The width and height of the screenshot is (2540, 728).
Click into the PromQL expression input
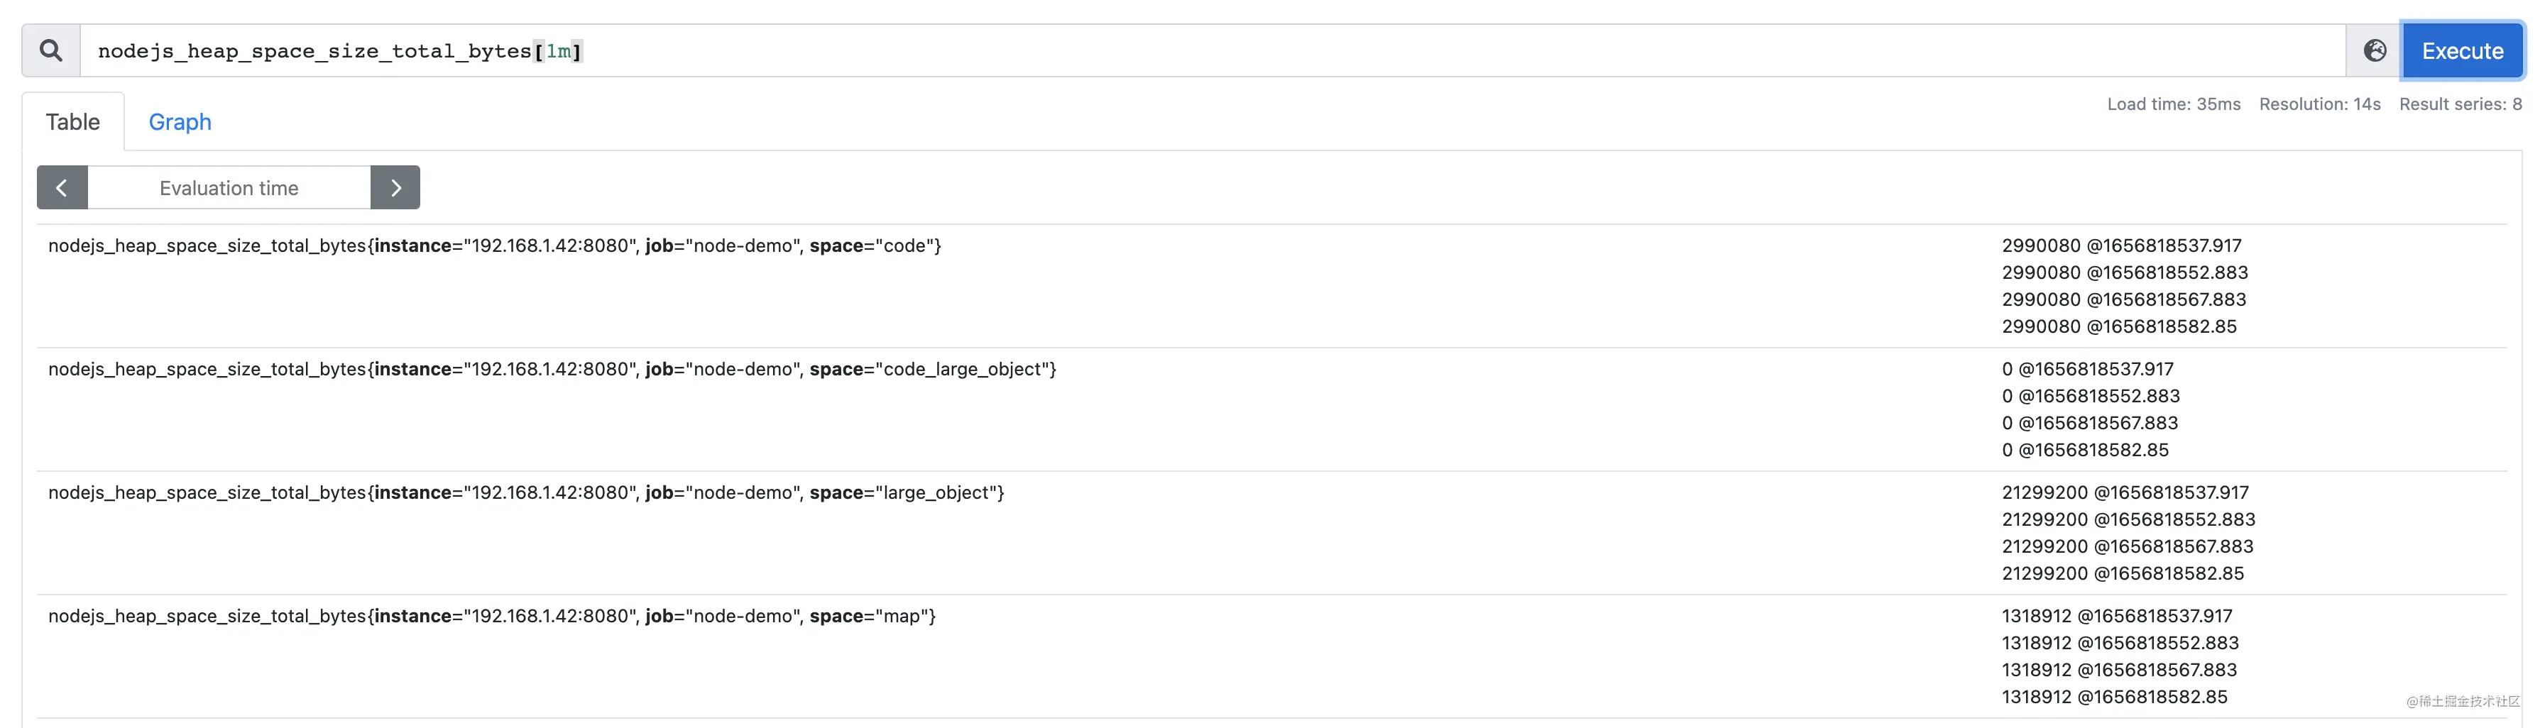coord(1212,50)
